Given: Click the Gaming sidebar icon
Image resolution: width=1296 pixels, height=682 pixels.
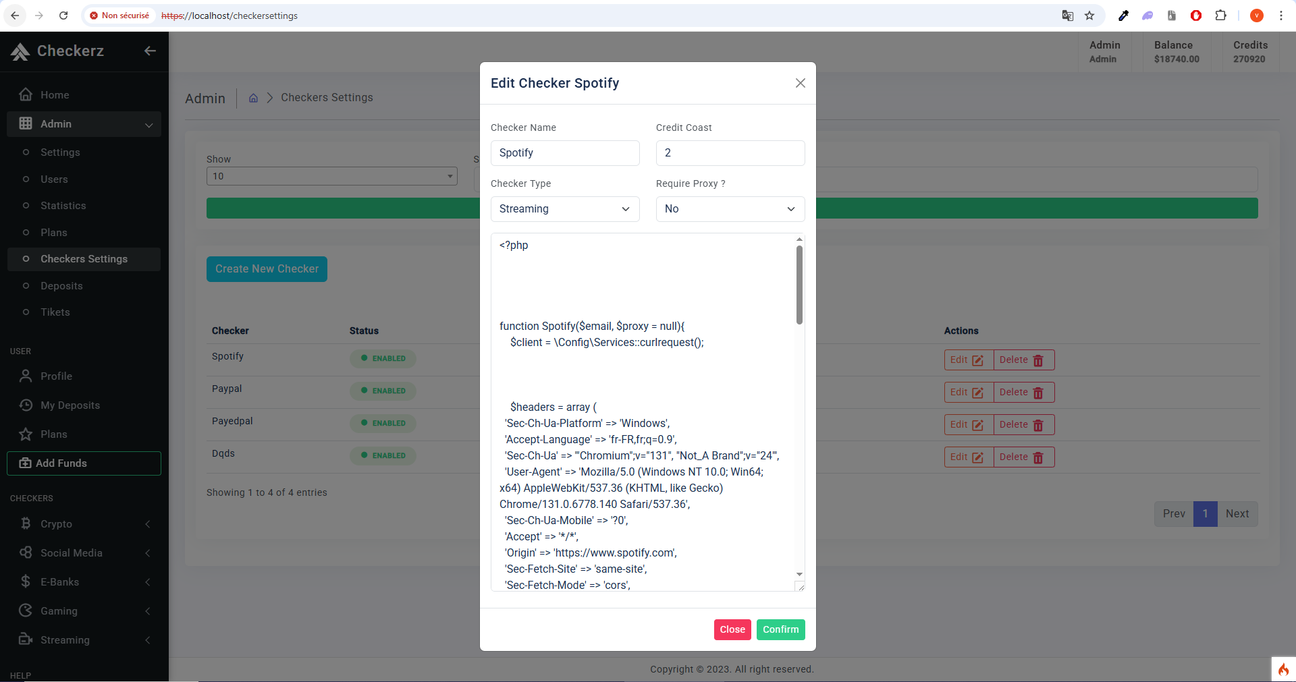Looking at the screenshot, I should tap(26, 610).
